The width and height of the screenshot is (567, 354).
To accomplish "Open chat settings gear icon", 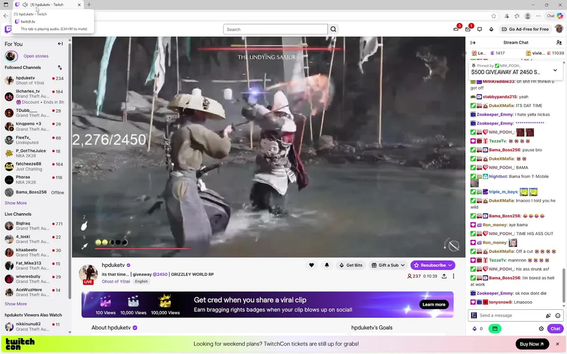I will pos(541,329).
